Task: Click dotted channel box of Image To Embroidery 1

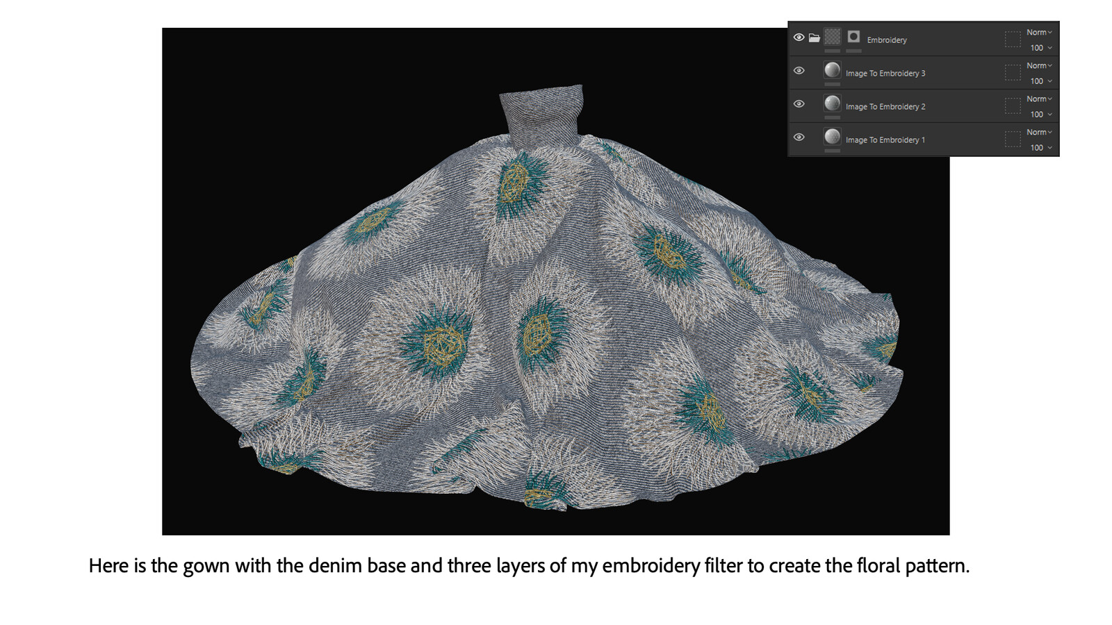Action: tap(1013, 139)
